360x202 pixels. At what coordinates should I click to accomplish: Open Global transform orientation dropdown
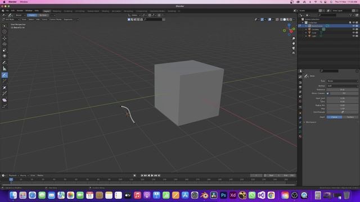point(134,15)
